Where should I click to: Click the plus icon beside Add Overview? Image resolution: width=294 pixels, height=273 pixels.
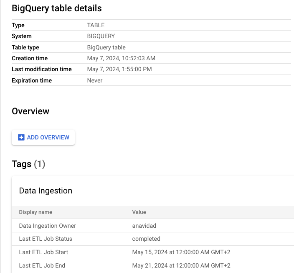[21, 137]
